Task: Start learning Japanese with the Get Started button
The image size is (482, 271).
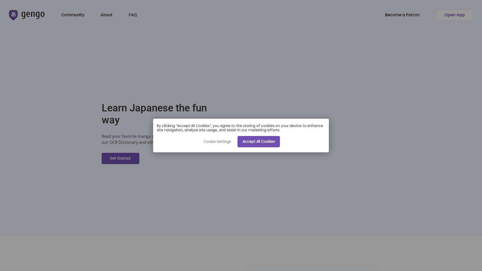Action: 120,158
